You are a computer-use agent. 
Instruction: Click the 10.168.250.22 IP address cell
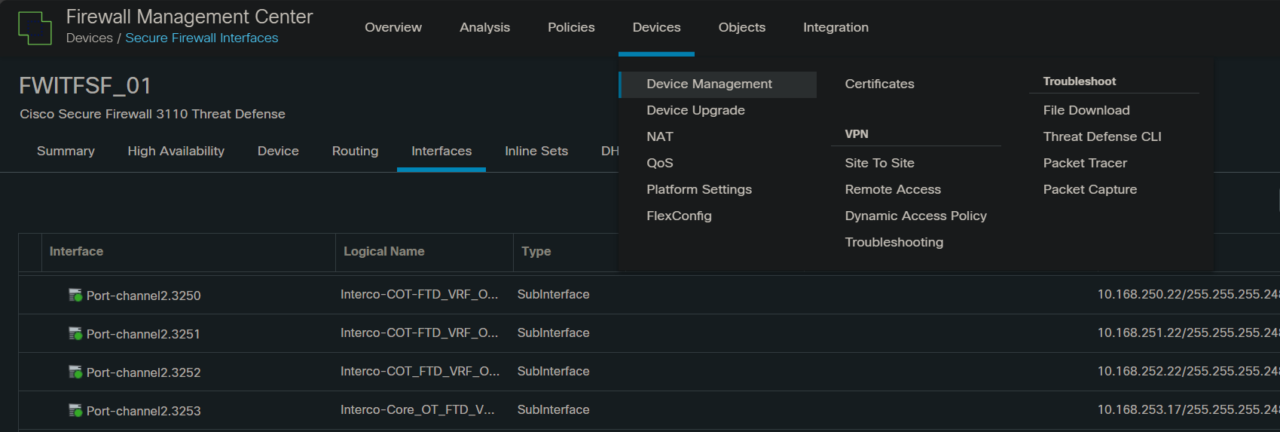pos(1188,294)
